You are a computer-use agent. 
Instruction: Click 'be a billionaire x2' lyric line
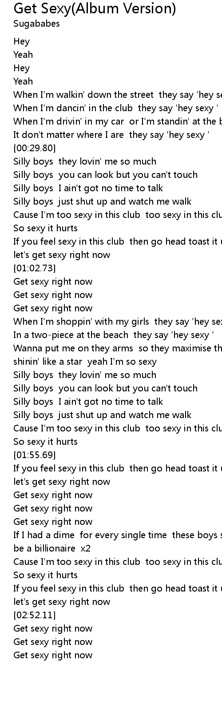[x=52, y=548]
